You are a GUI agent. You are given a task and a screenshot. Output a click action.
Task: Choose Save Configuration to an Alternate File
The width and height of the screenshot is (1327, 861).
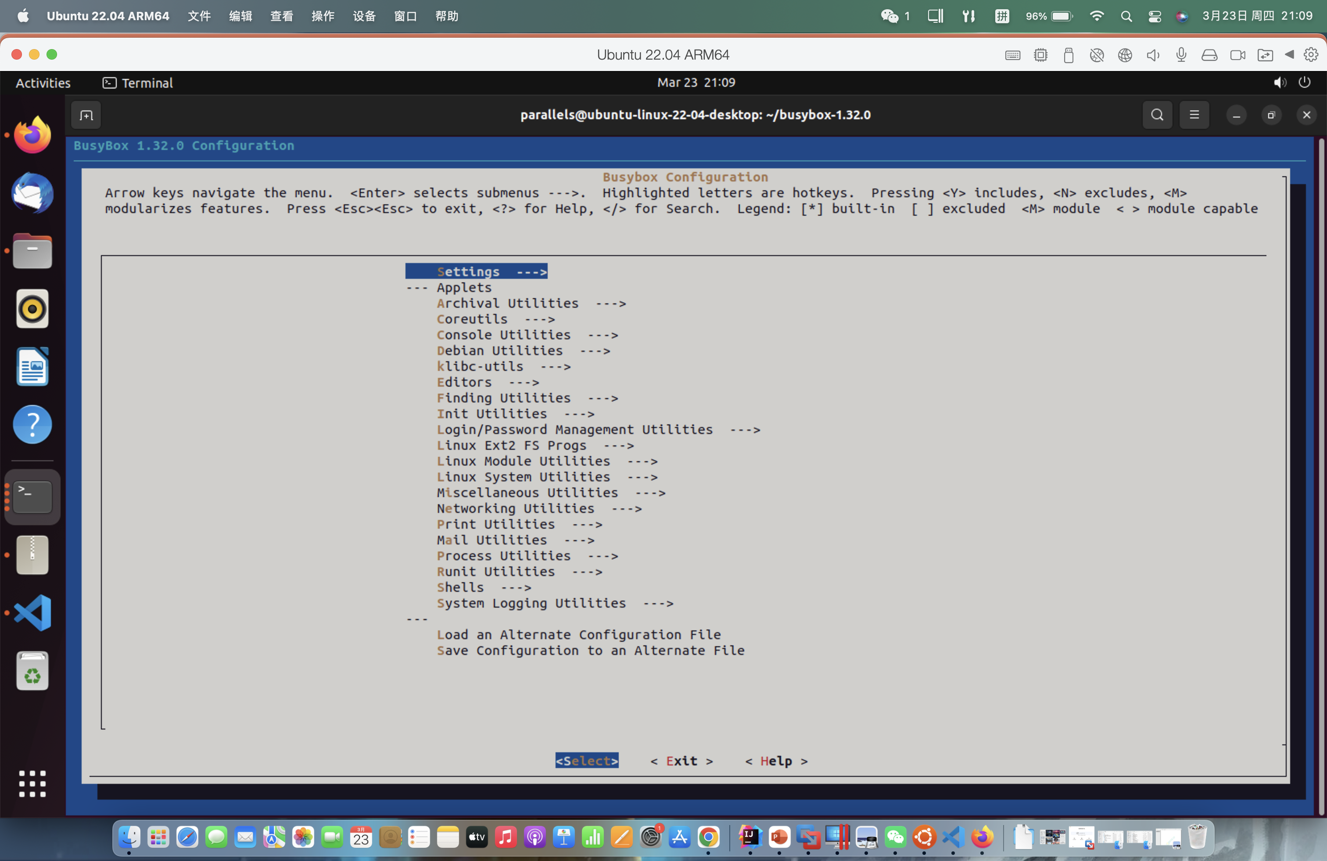click(x=591, y=651)
